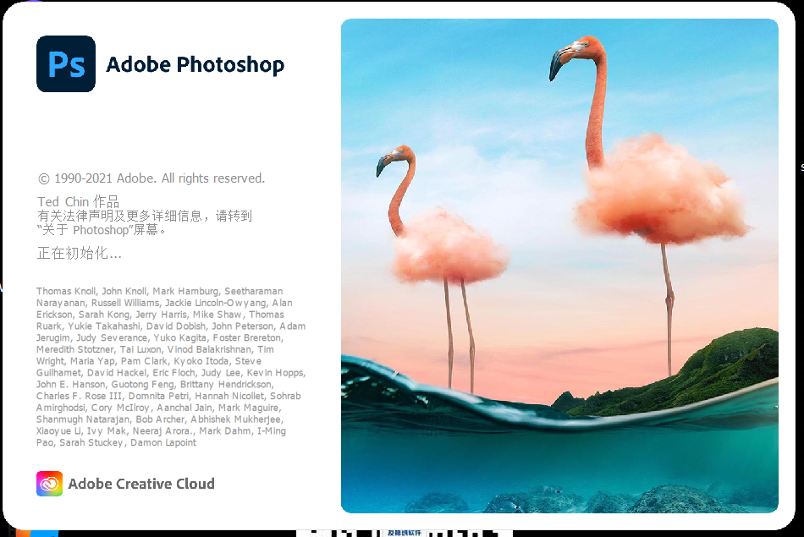Click the Photoshop Ps logo icon
This screenshot has width=804, height=537.
pyautogui.click(x=66, y=64)
